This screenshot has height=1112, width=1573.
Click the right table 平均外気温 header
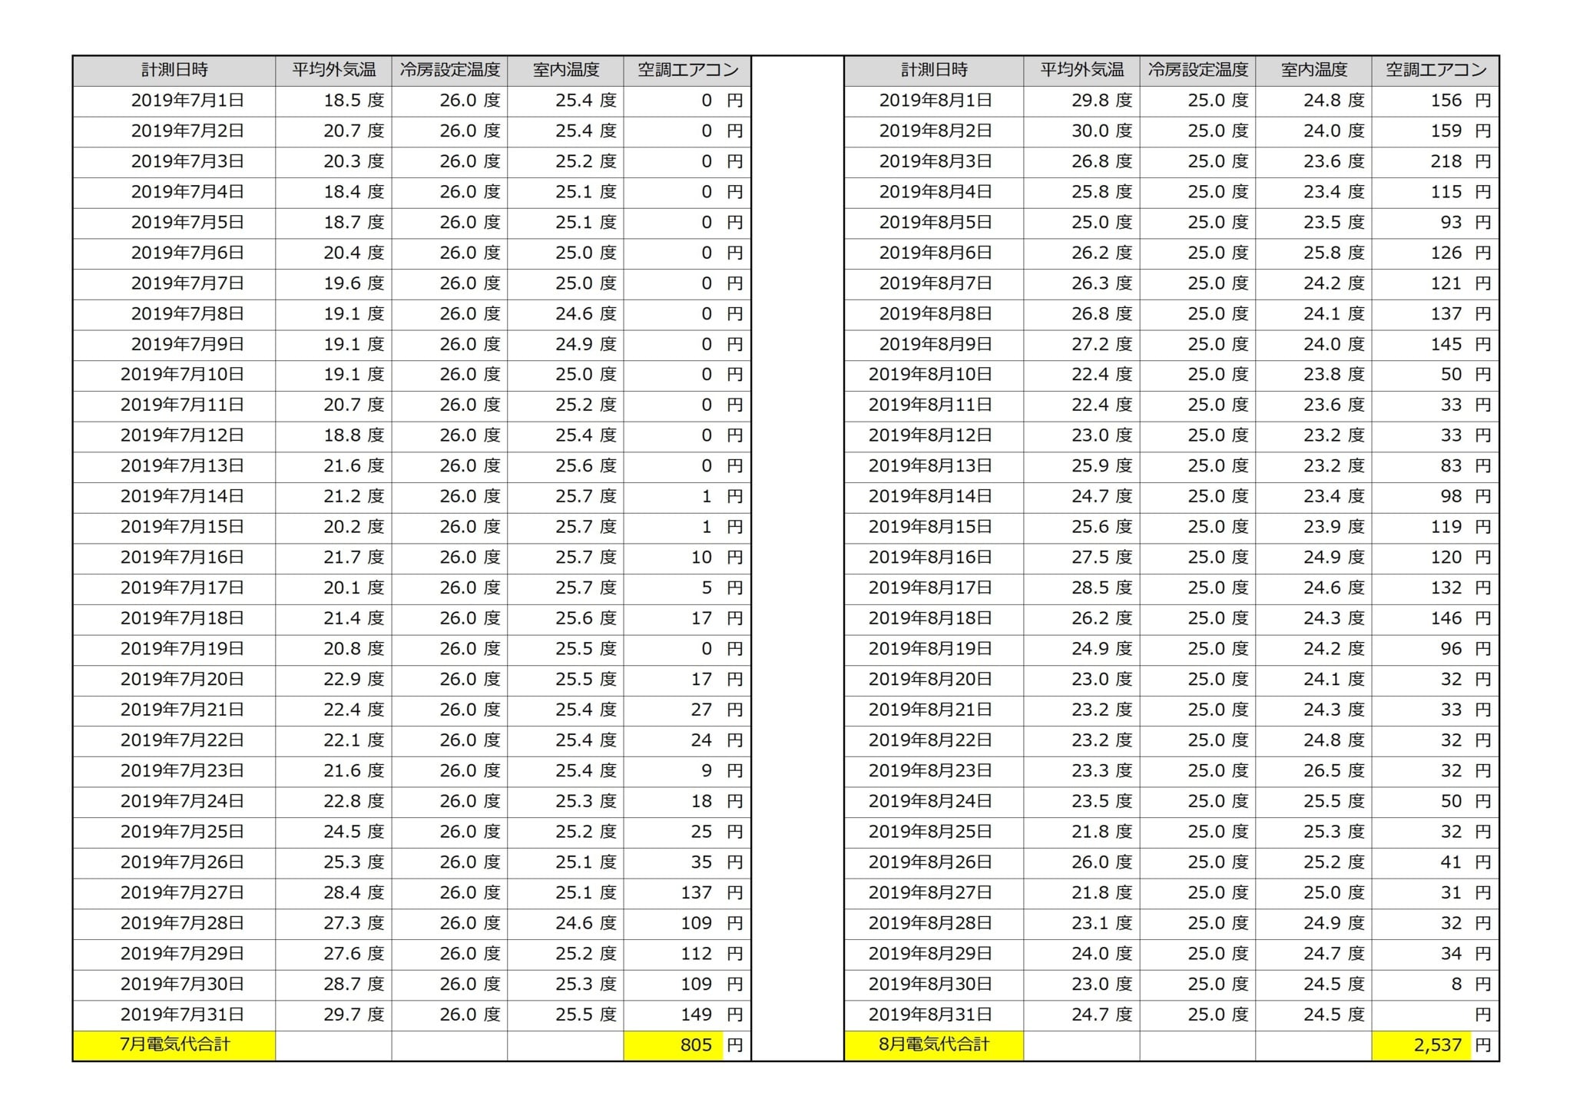tap(1081, 71)
